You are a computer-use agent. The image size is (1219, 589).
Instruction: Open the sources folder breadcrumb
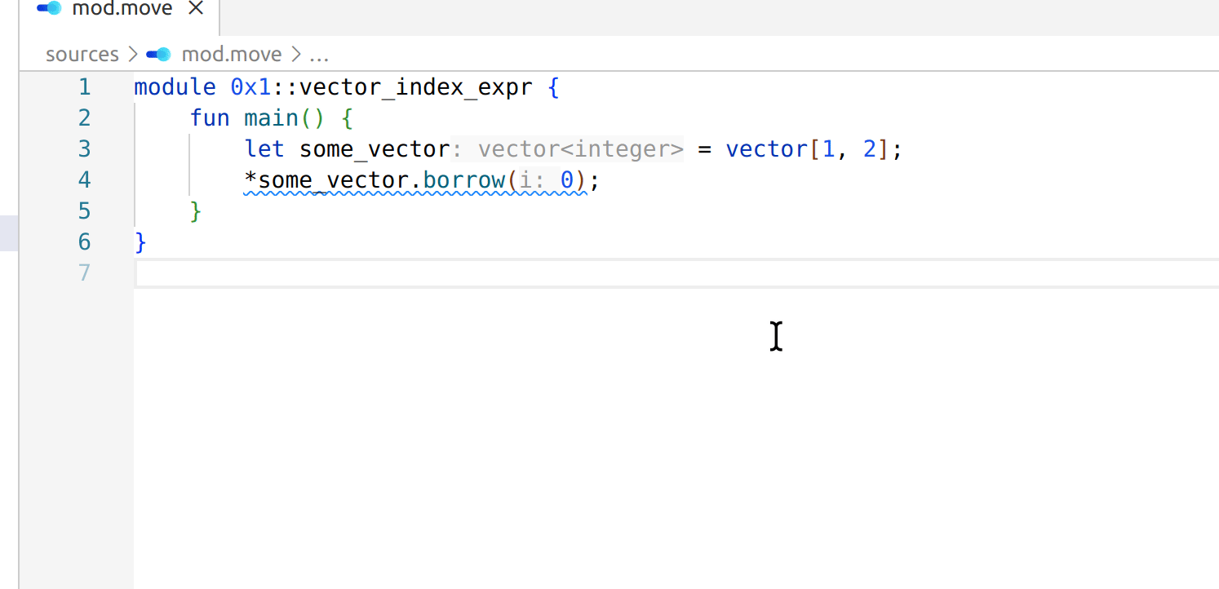click(x=82, y=54)
